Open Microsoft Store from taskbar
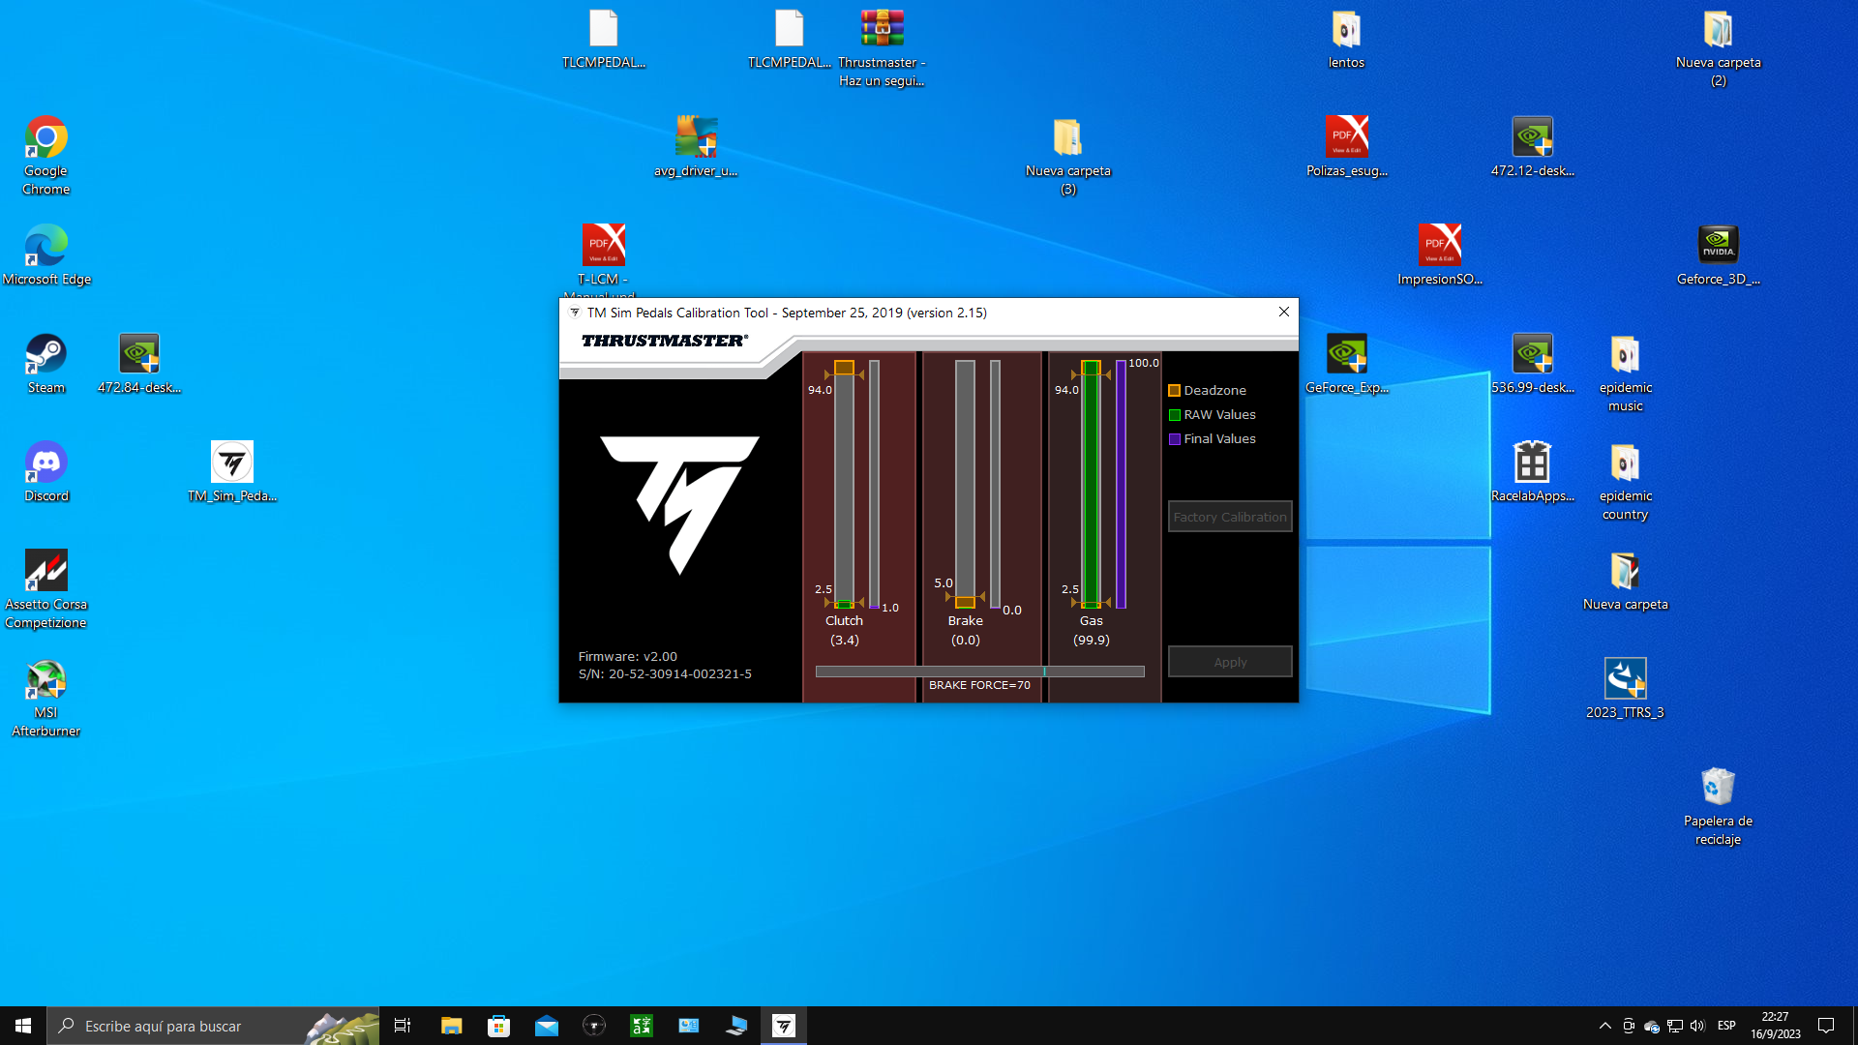Image resolution: width=1858 pixels, height=1045 pixels. [x=498, y=1026]
